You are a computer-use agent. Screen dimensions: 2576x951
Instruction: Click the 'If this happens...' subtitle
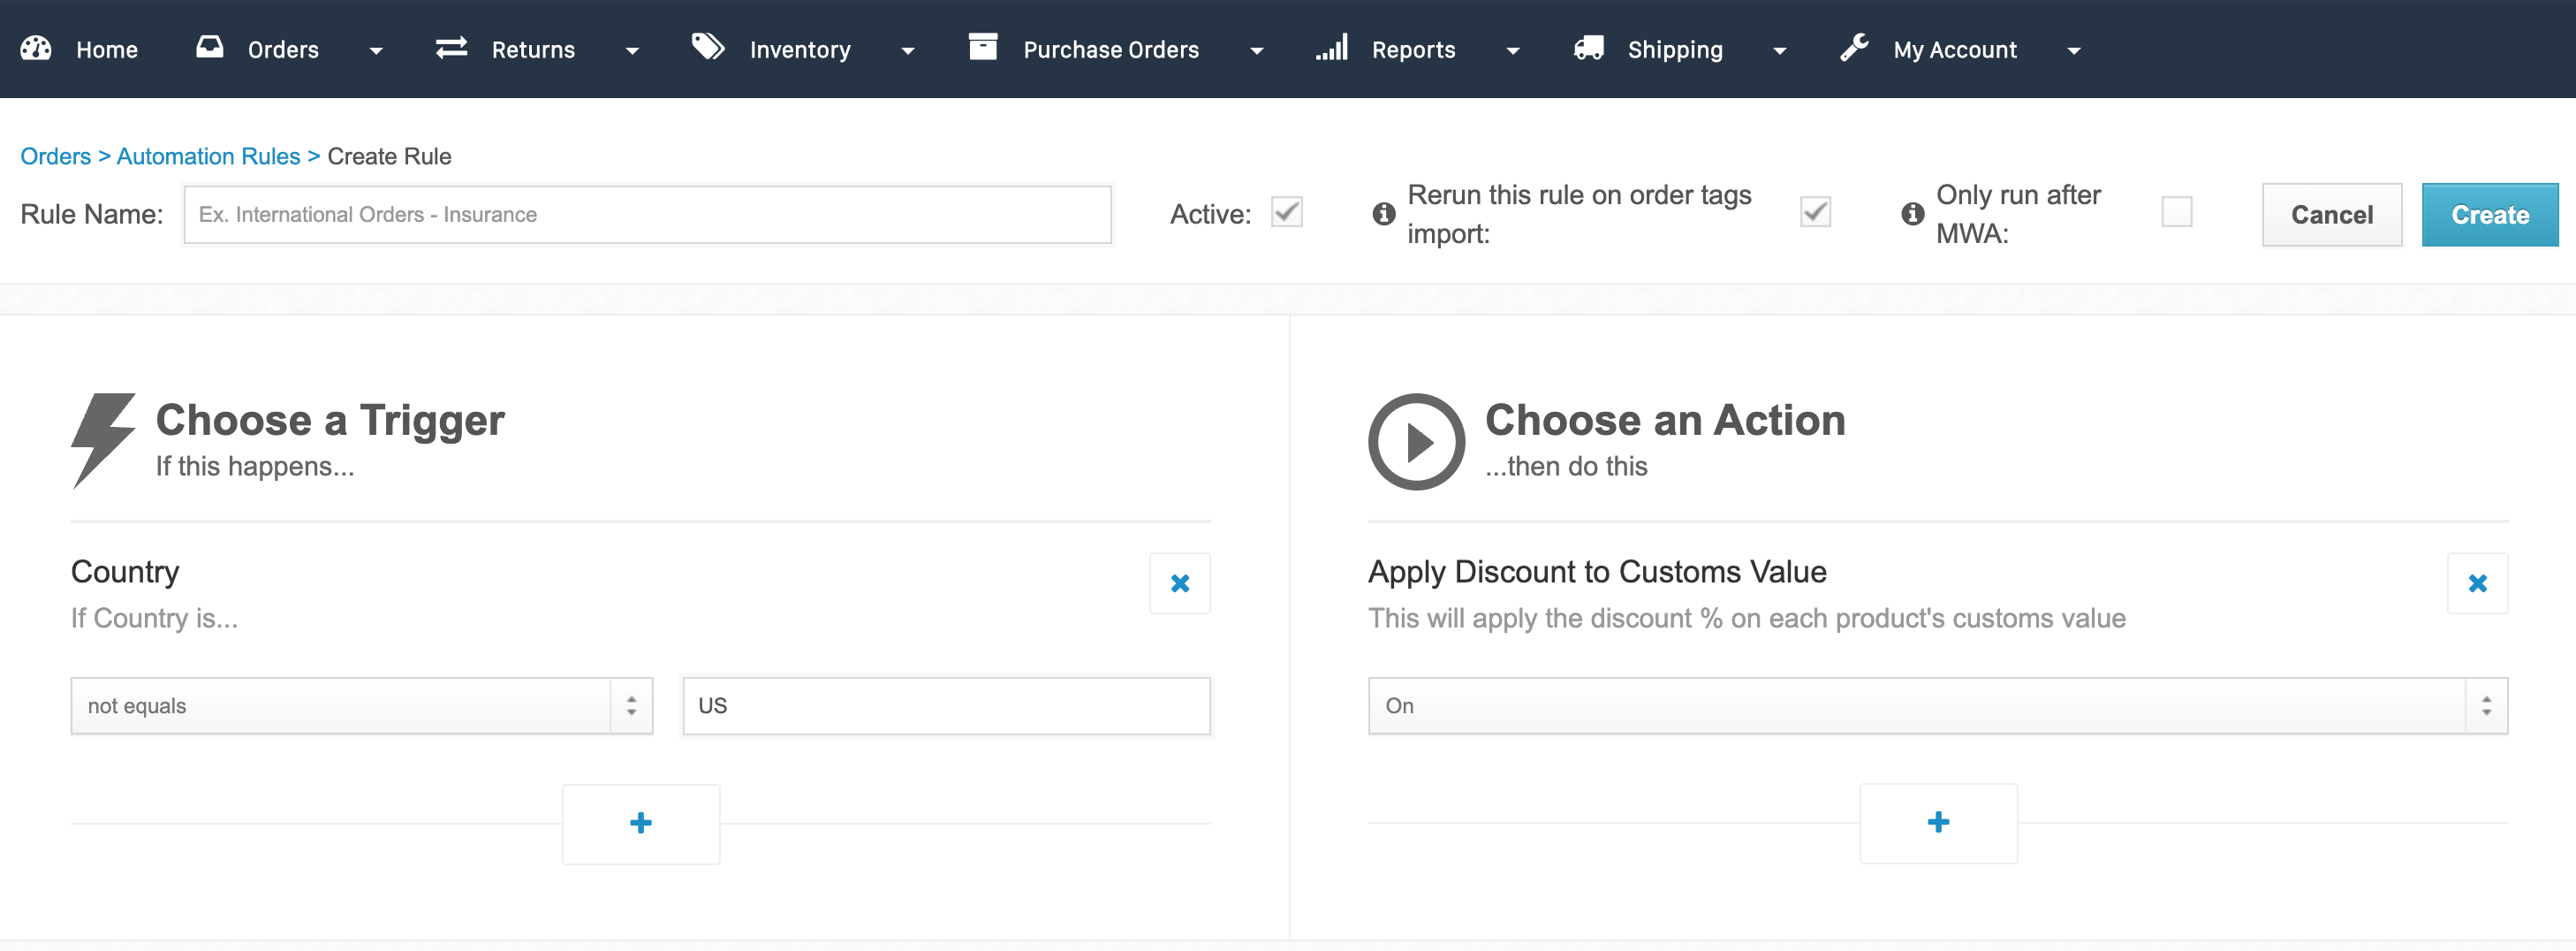pyautogui.click(x=255, y=466)
